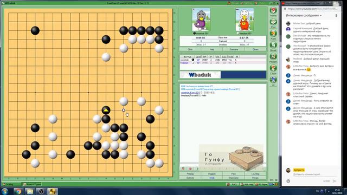The height and width of the screenshot is (195, 347).
Task: Switch to the Room 477 game tab
Action: click(32, 184)
